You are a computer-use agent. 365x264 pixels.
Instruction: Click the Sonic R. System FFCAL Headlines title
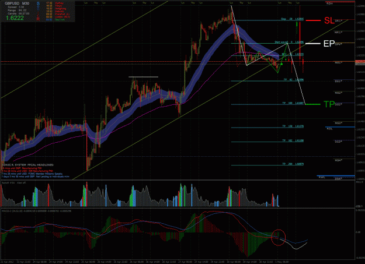click(x=27, y=165)
